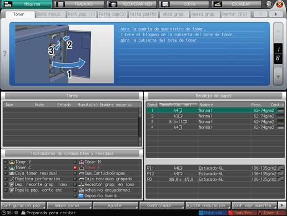Select tray 4 A4 Normal row

pos(215,127)
